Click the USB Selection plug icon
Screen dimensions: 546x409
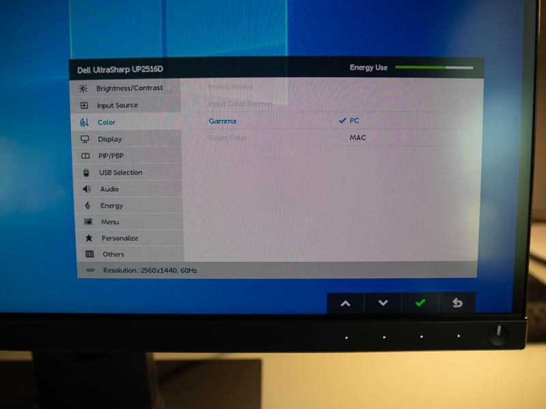[86, 172]
